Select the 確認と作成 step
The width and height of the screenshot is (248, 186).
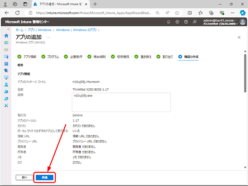[x=188, y=57]
